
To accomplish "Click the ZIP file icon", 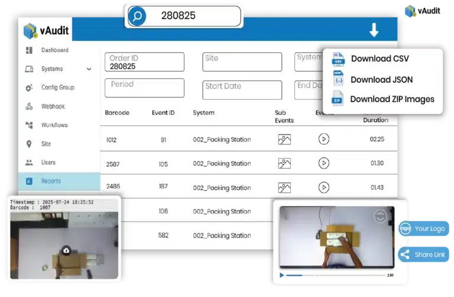I will click(338, 98).
